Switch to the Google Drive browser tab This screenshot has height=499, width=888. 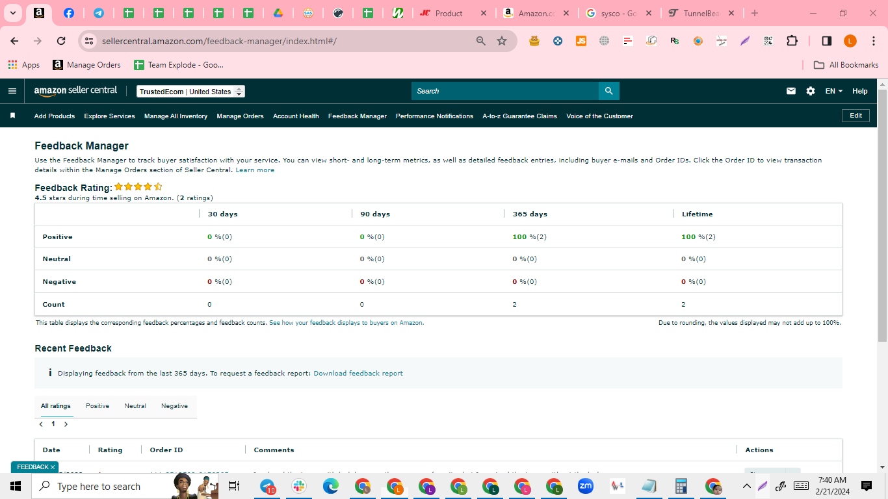pyautogui.click(x=278, y=13)
